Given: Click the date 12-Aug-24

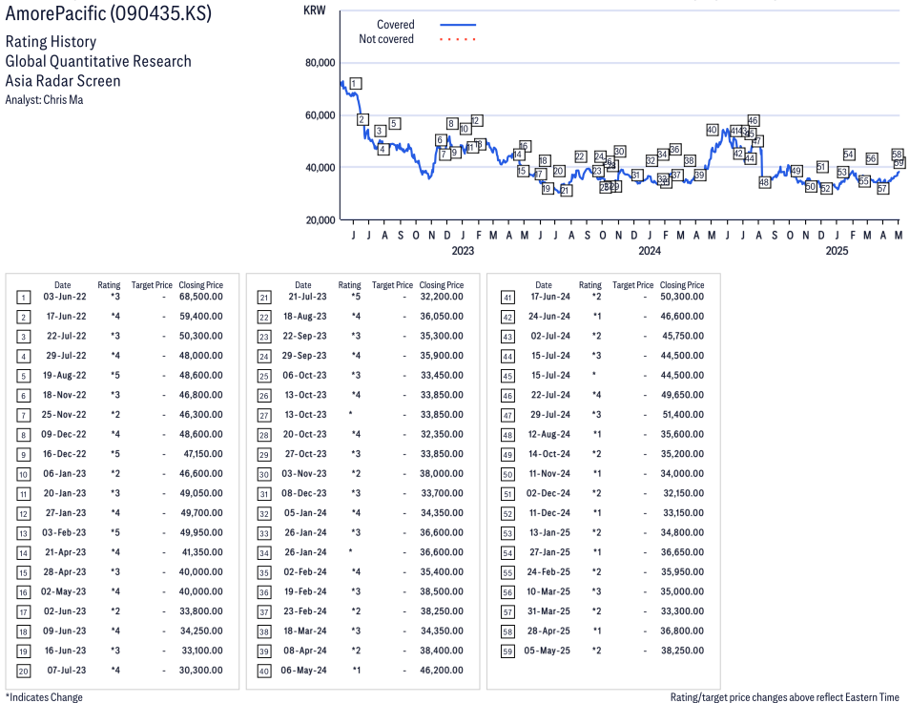Looking at the screenshot, I should (x=549, y=434).
